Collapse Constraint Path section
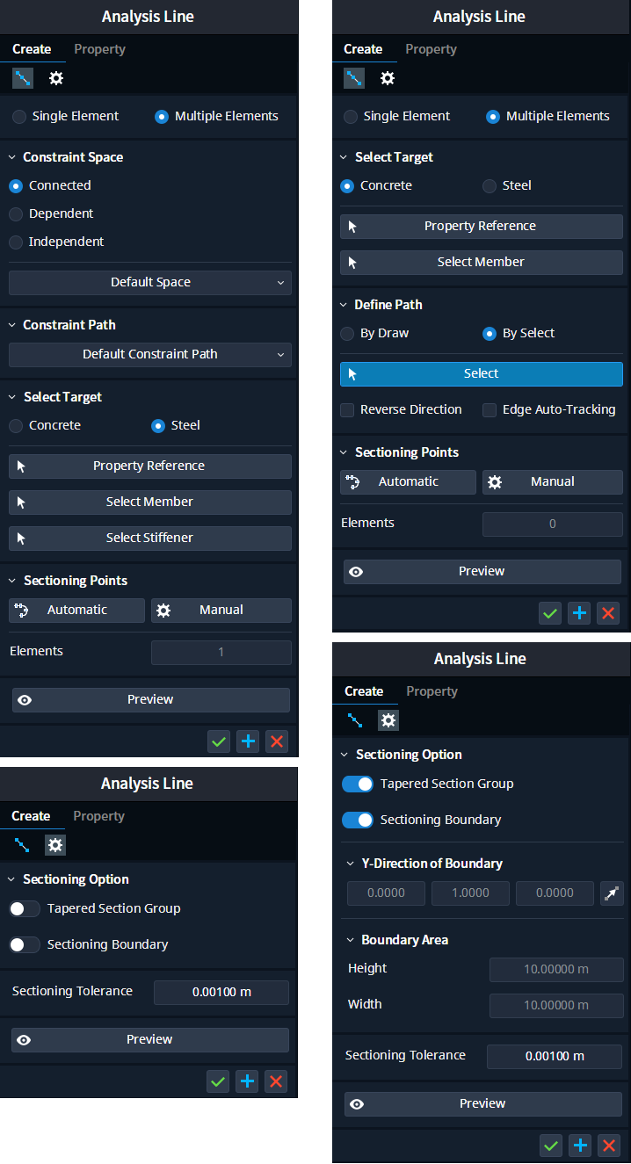Viewport: 631px width, 1164px height. click(12, 325)
